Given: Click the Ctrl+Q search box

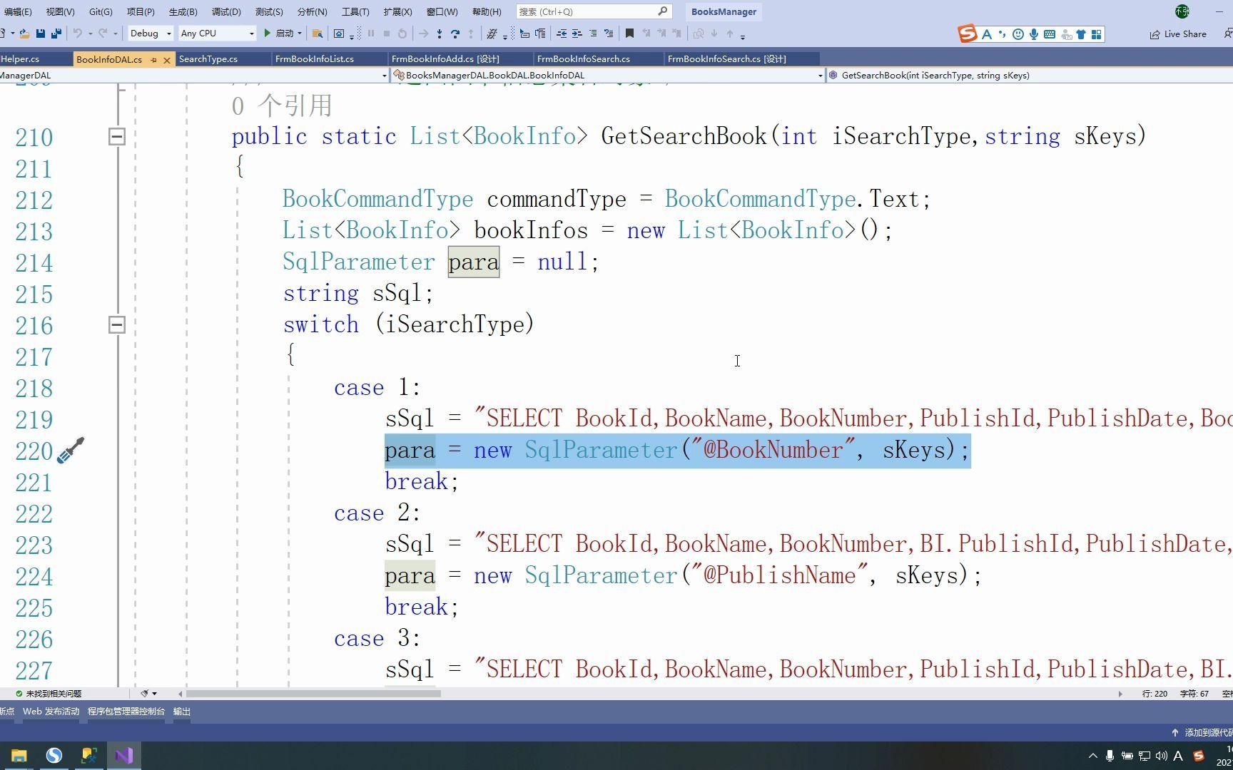Looking at the screenshot, I should coord(592,11).
